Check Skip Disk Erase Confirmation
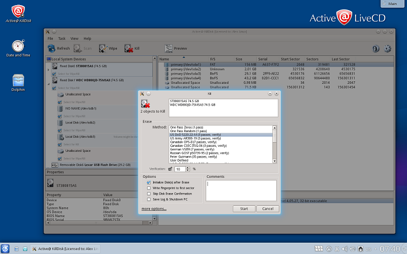407x254 pixels. [149, 194]
